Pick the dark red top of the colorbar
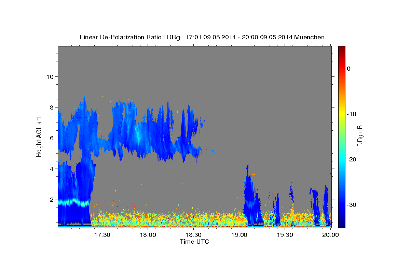Image resolution: width=410 pixels, height=273 pixels. pyautogui.click(x=342, y=48)
